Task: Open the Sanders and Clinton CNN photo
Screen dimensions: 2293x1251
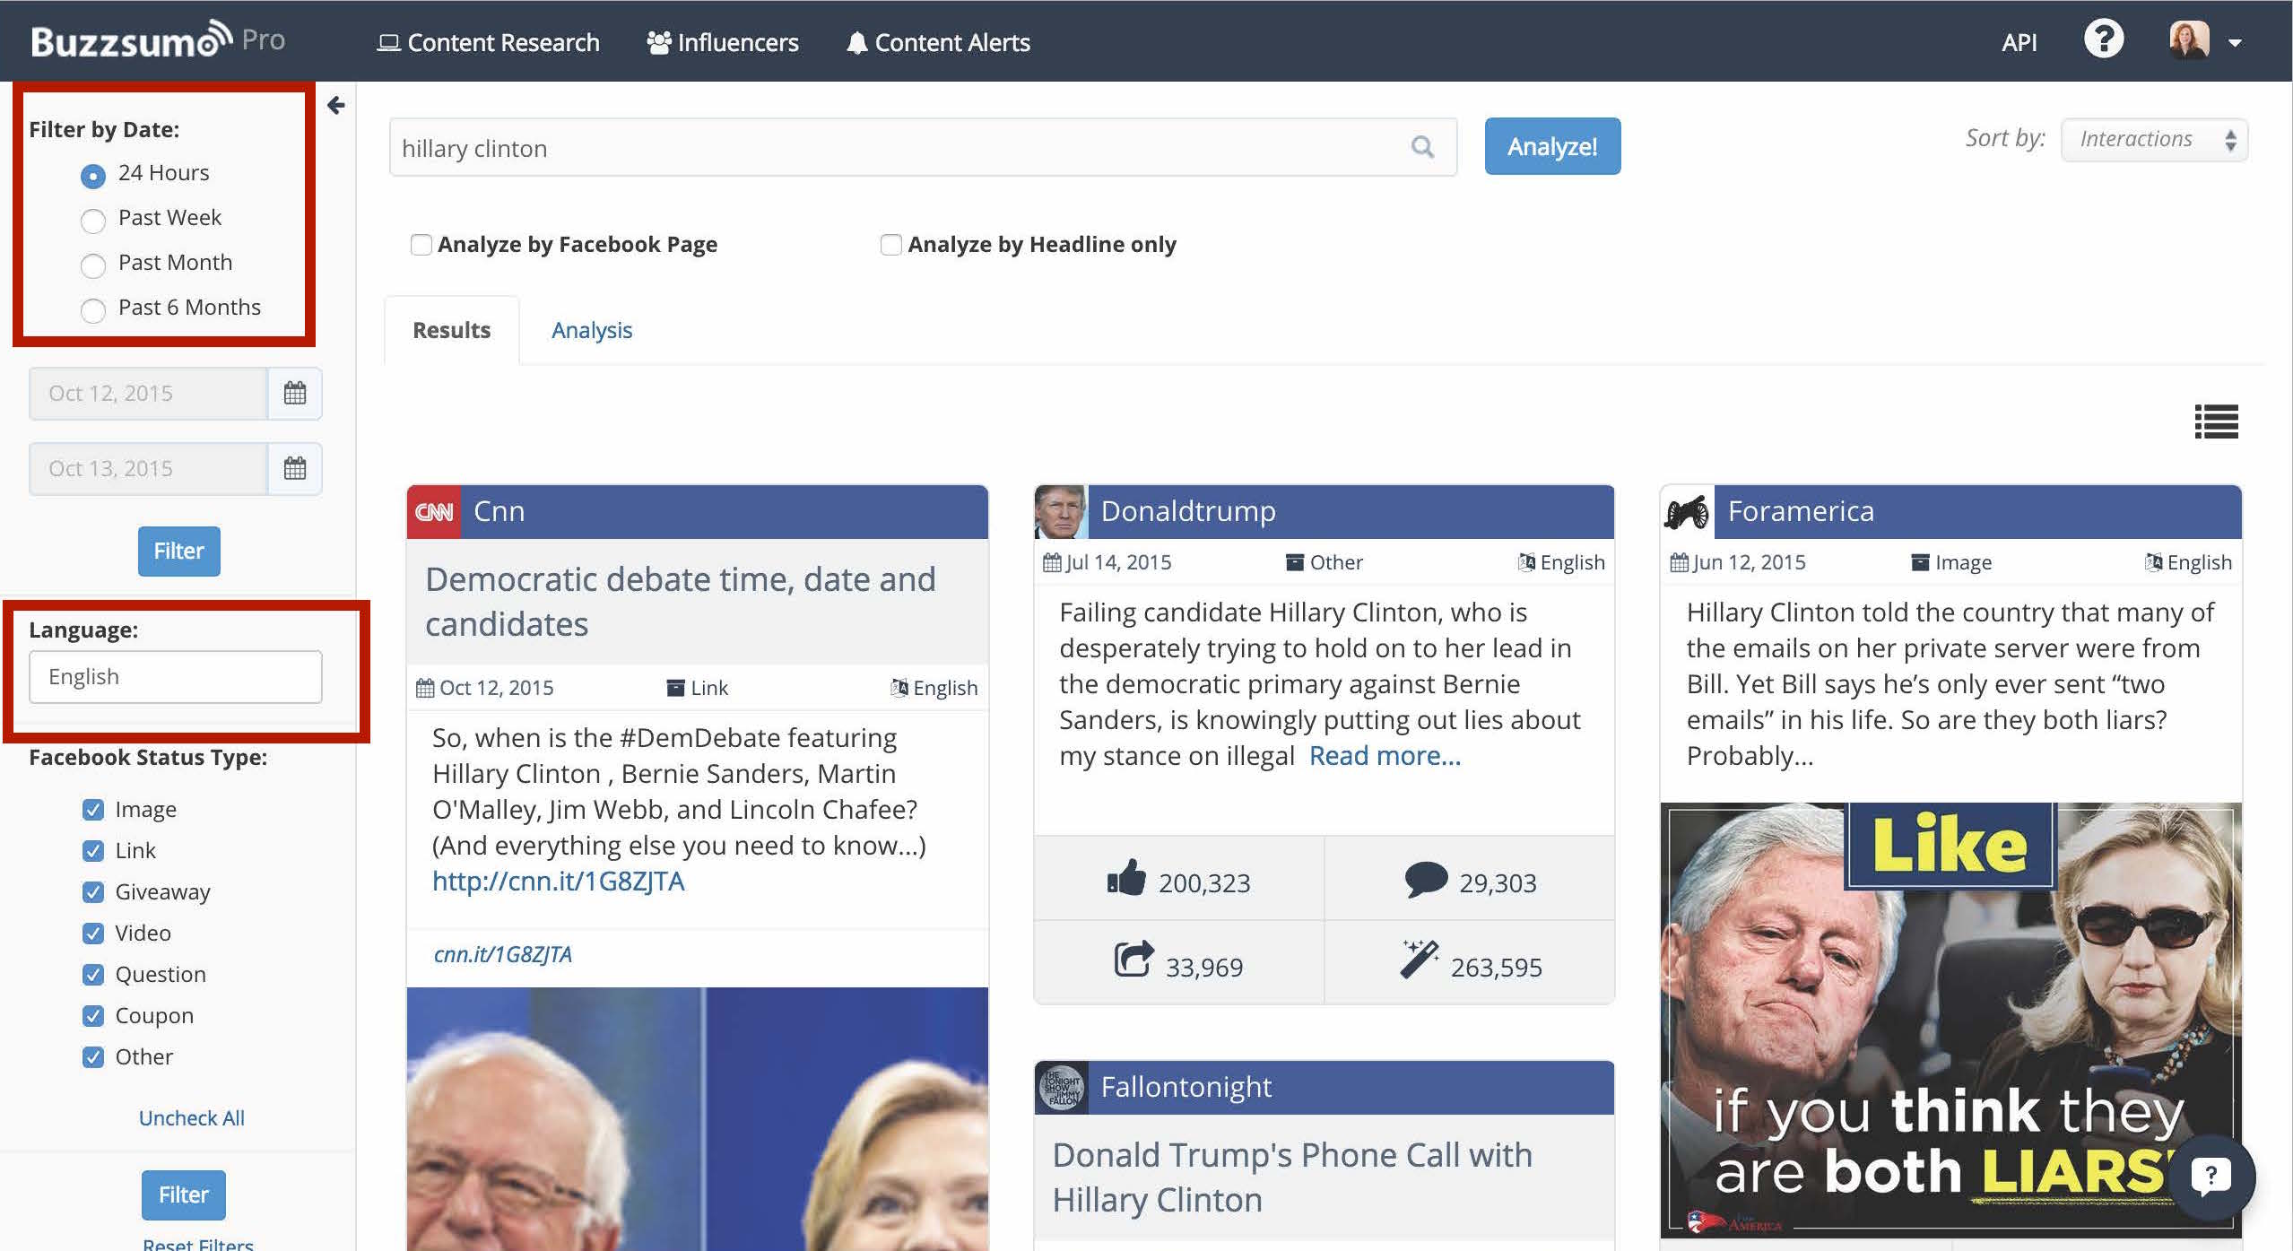Action: coord(698,1119)
